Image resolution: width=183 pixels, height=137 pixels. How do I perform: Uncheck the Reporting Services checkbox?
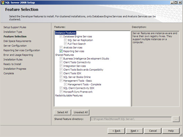(x=61, y=51)
